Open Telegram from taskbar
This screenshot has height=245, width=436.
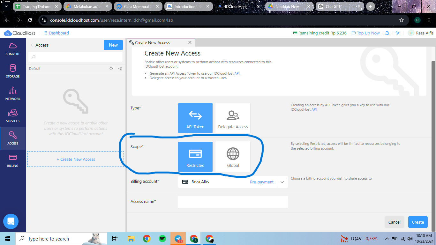tap(178, 239)
